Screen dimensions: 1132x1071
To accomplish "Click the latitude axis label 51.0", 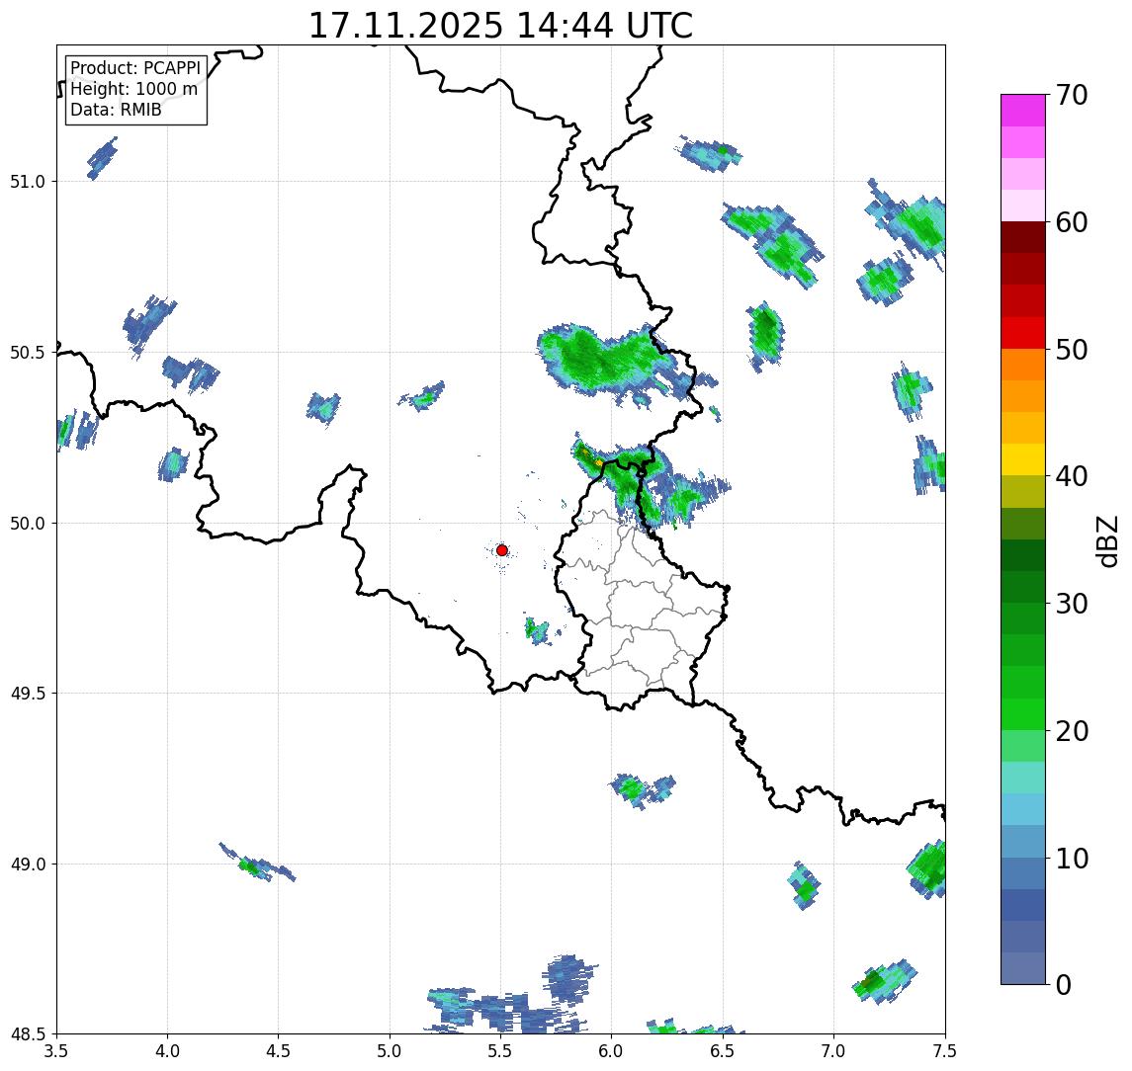I will [x=28, y=182].
